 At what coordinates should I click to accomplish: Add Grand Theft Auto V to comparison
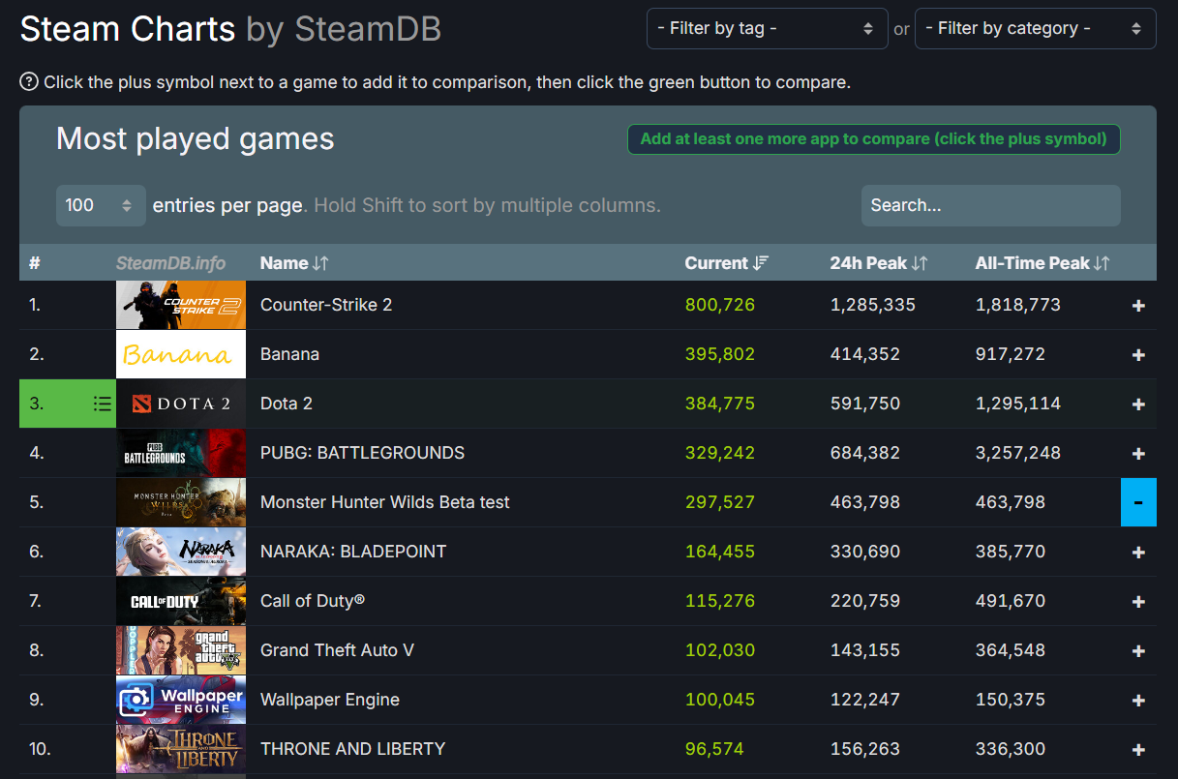tap(1138, 649)
